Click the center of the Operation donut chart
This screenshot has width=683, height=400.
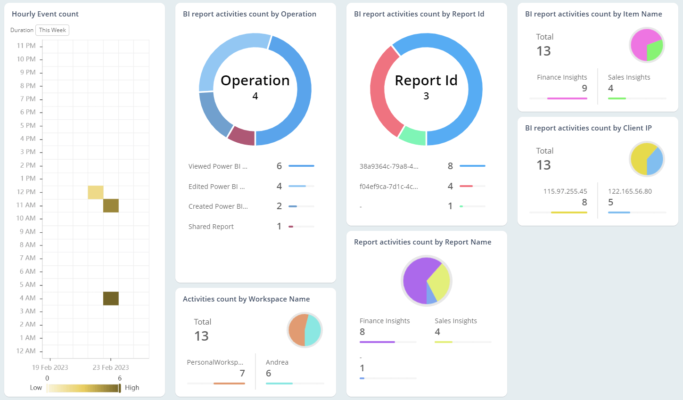click(x=255, y=90)
